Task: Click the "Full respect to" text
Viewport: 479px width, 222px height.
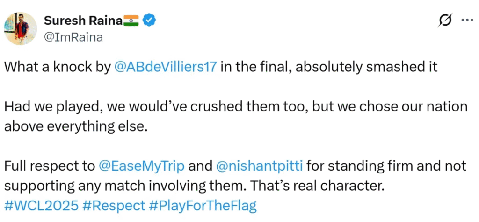Action: [x=49, y=166]
